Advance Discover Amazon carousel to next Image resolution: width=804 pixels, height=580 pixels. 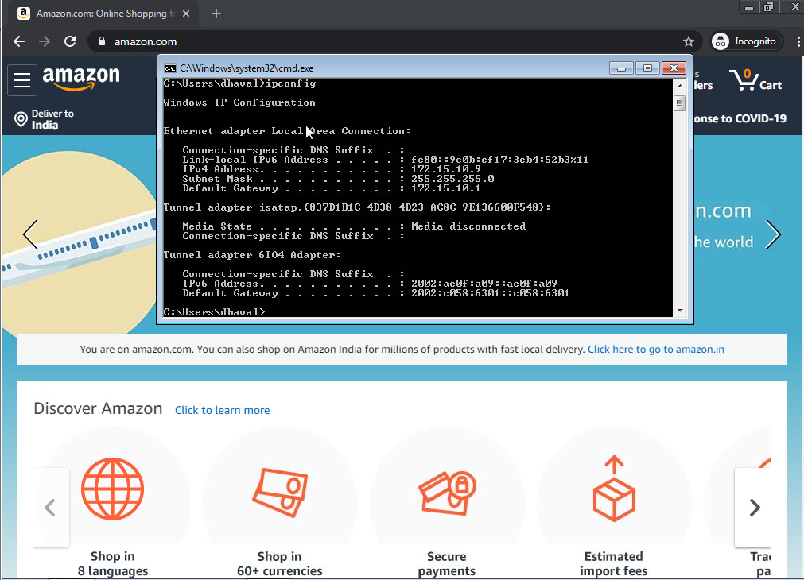754,508
